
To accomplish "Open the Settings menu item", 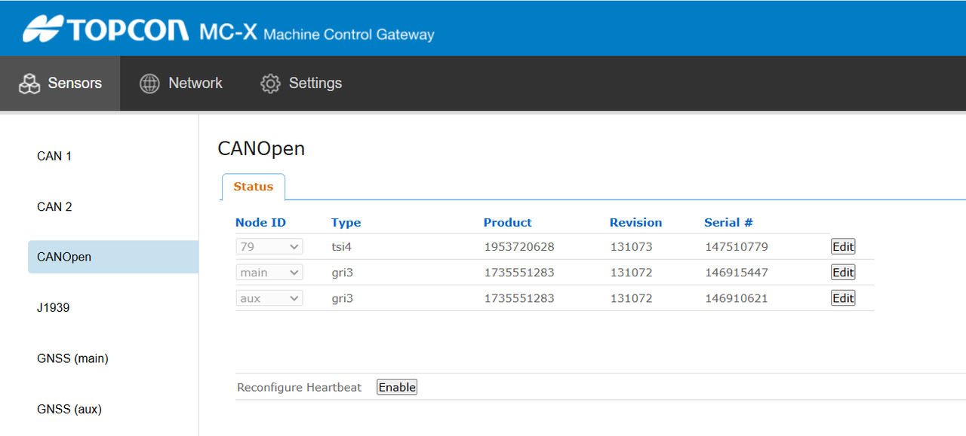I will [315, 84].
